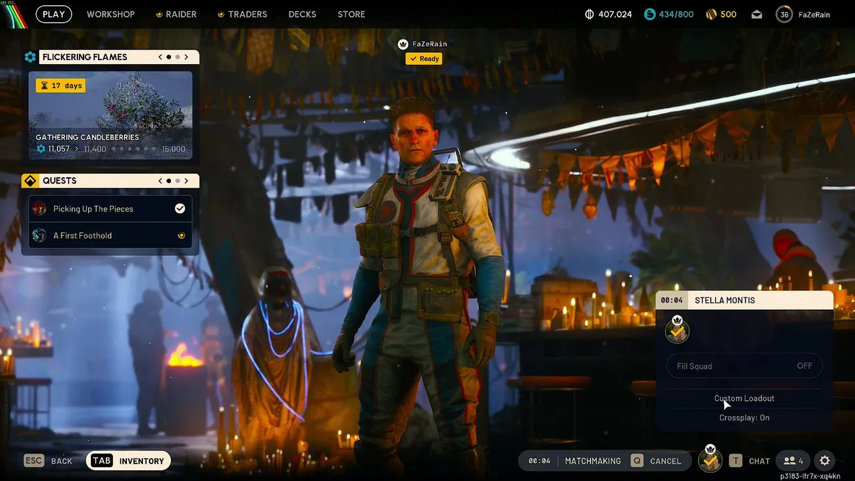This screenshot has width=855, height=481.
Task: Click the Picking Up The Pieces quest portrait
Action: pos(39,208)
